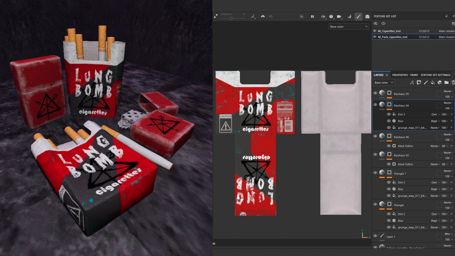Screen dimensions: 455x256
Task: Toggle Bauhaus 93 layer visibility
Action: click(x=375, y=154)
